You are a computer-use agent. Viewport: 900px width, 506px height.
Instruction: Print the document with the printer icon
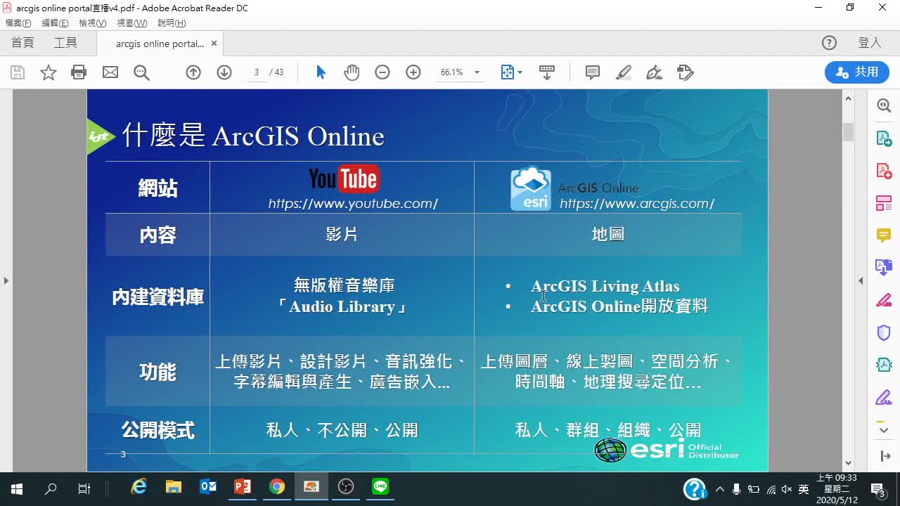coord(79,72)
